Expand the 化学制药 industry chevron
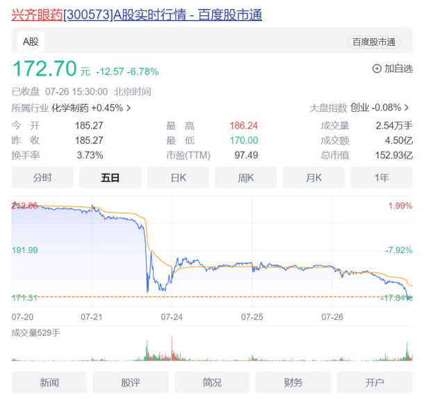This screenshot has height=399, width=431. (128, 108)
